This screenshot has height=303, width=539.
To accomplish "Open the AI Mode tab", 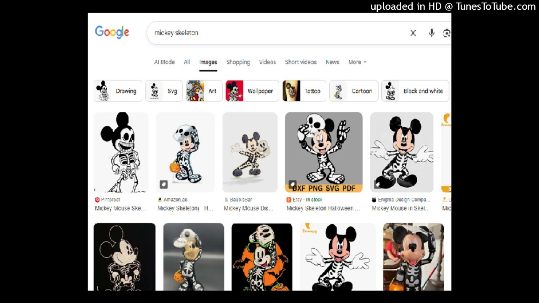I will point(164,62).
